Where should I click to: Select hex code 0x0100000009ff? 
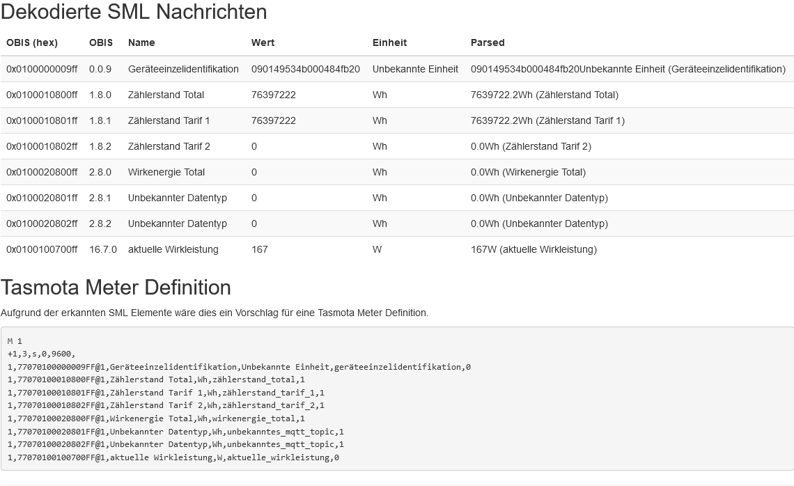(42, 69)
